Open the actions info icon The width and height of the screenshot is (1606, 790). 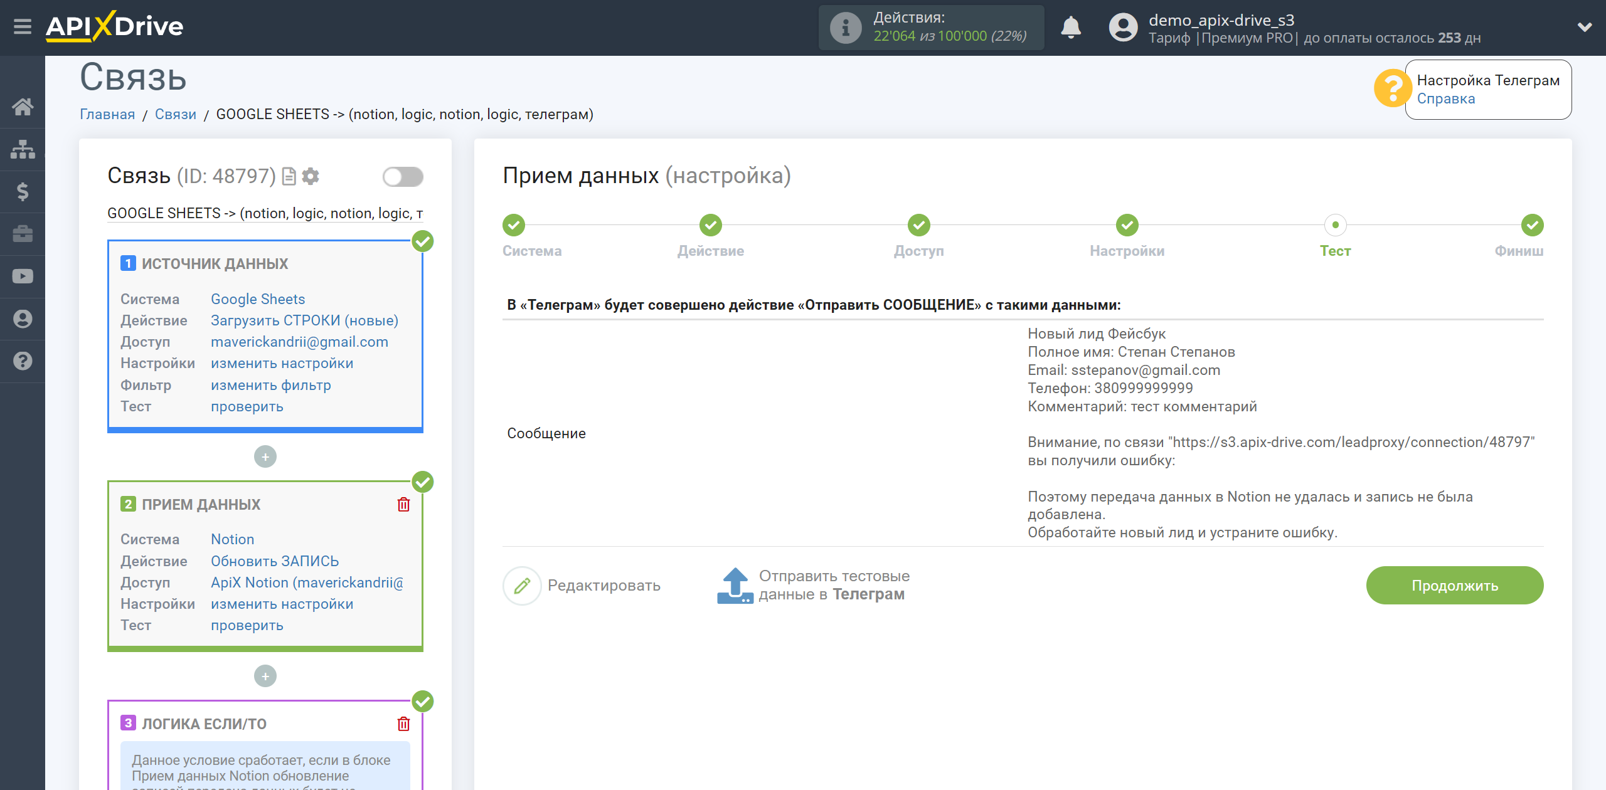point(845,28)
